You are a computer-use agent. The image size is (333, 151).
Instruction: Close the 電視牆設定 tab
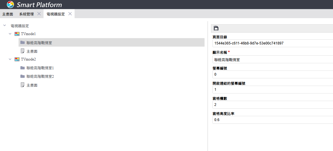(70, 14)
